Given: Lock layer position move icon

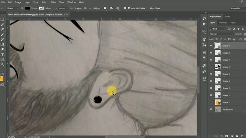Looking at the screenshot, I should [225, 39].
